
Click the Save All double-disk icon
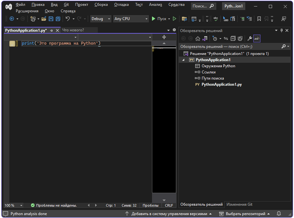point(58,19)
